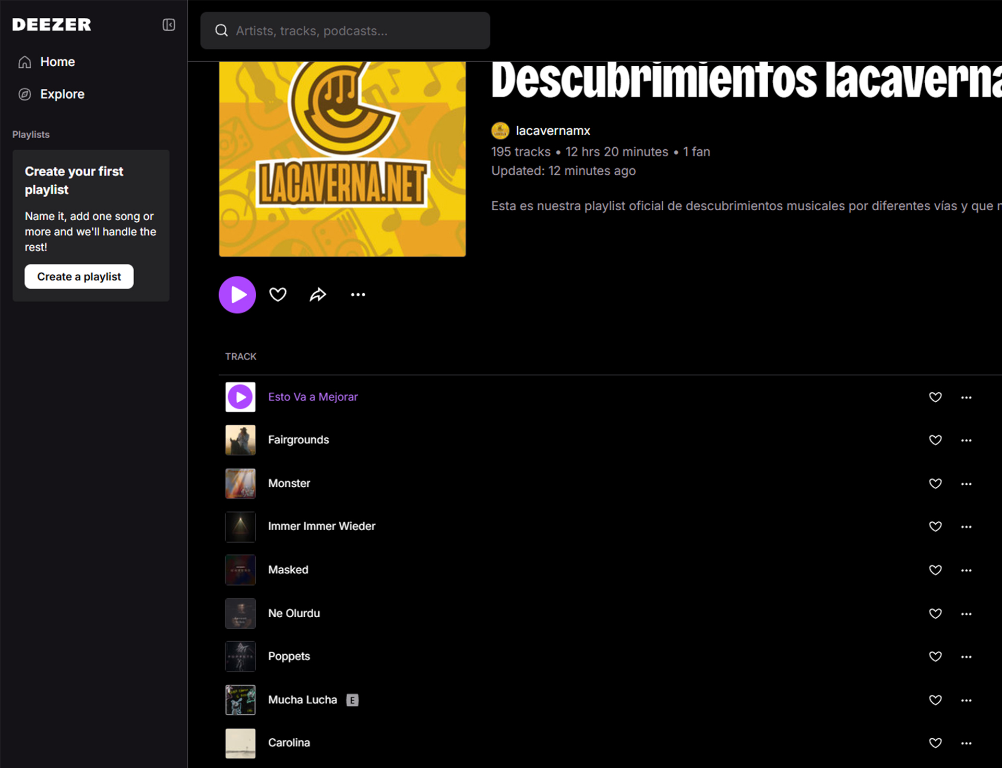Favorite the Monster track
This screenshot has width=1002, height=768.
(935, 484)
